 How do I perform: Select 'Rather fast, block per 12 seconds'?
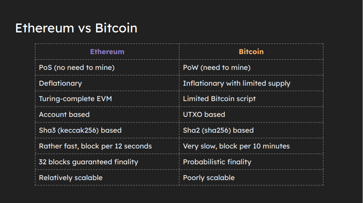107,146
